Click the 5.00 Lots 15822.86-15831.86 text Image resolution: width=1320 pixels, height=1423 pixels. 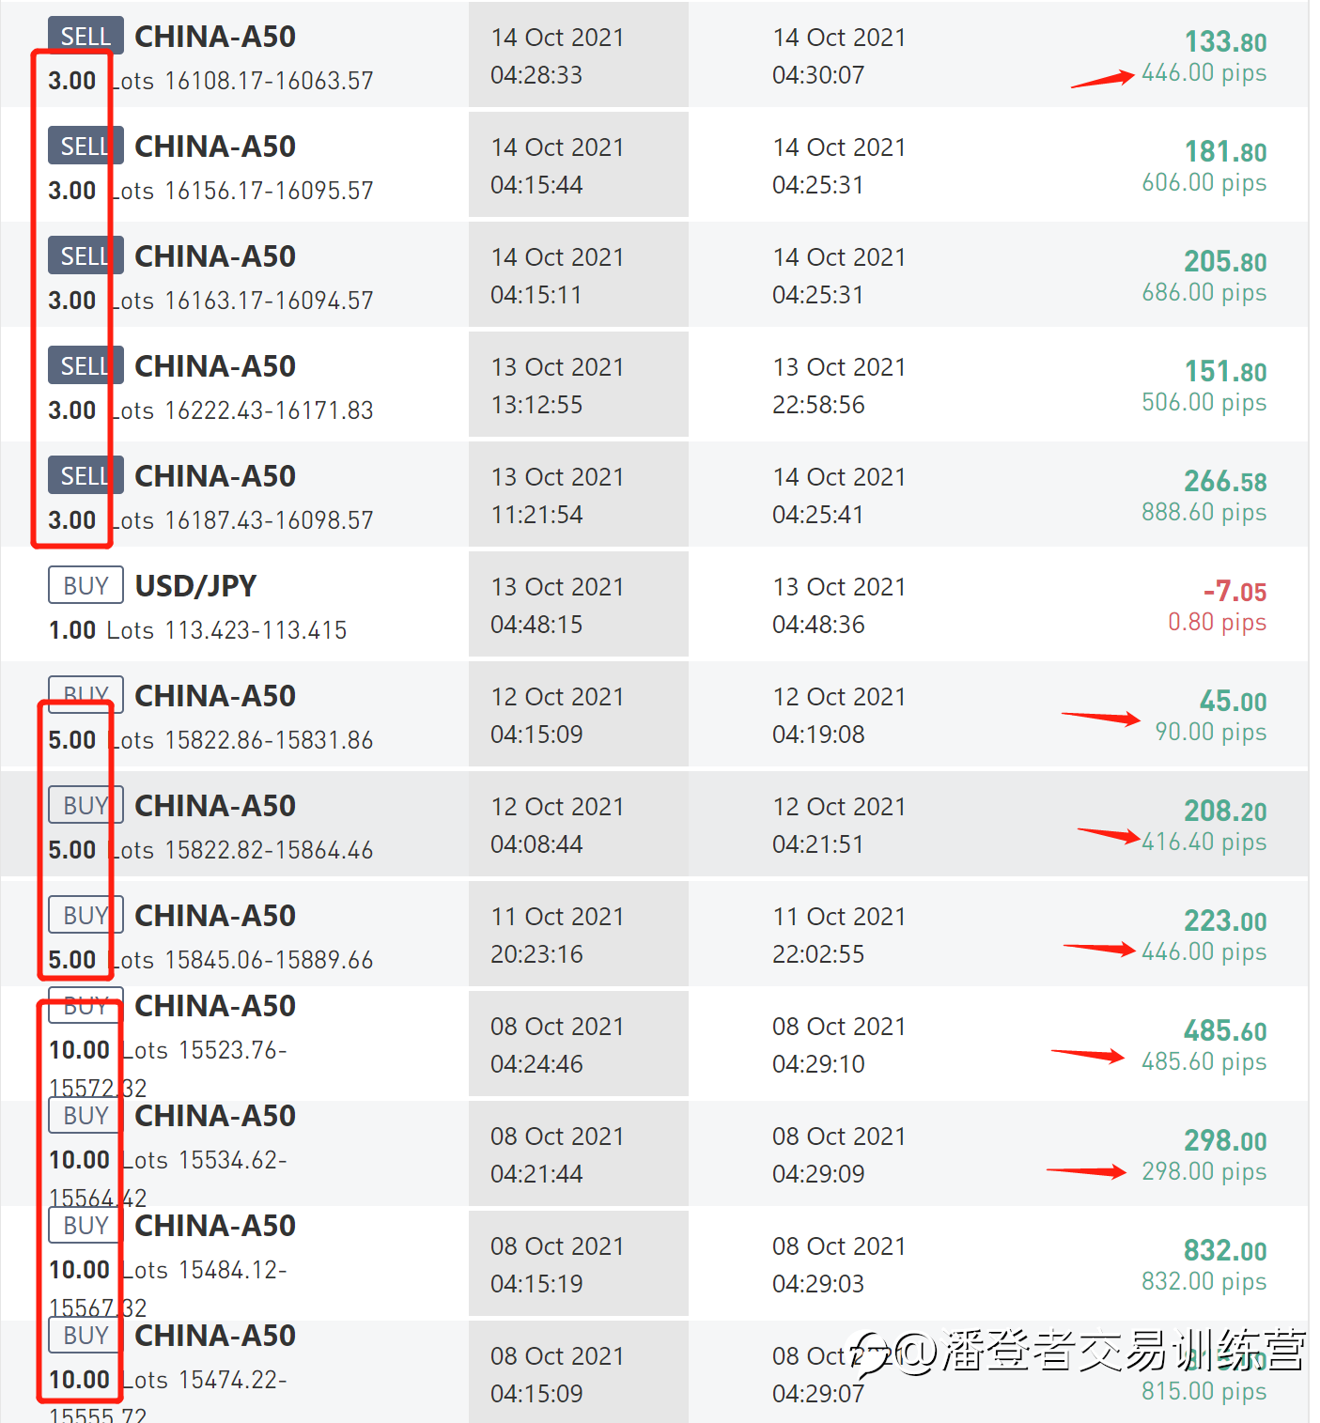(210, 740)
